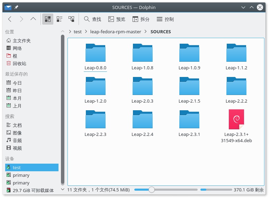The height and width of the screenshot is (199, 270).
Task: Switch to details tree view mode
Action: [71, 19]
